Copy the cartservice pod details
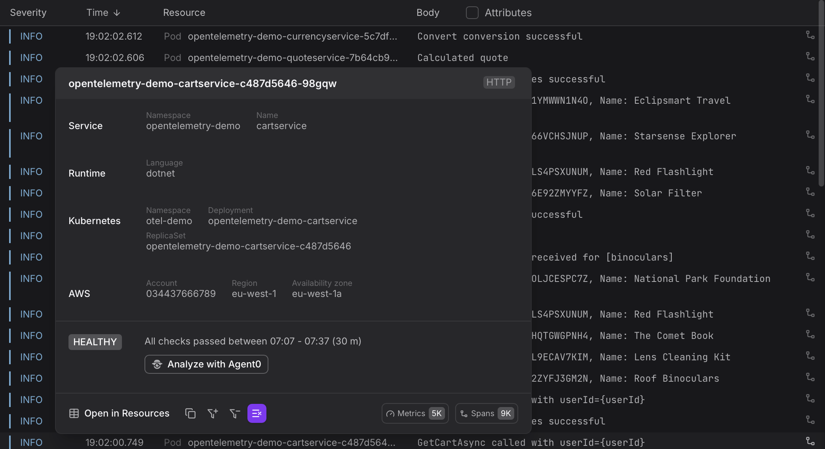Screen dimensions: 825x449 pos(190,413)
